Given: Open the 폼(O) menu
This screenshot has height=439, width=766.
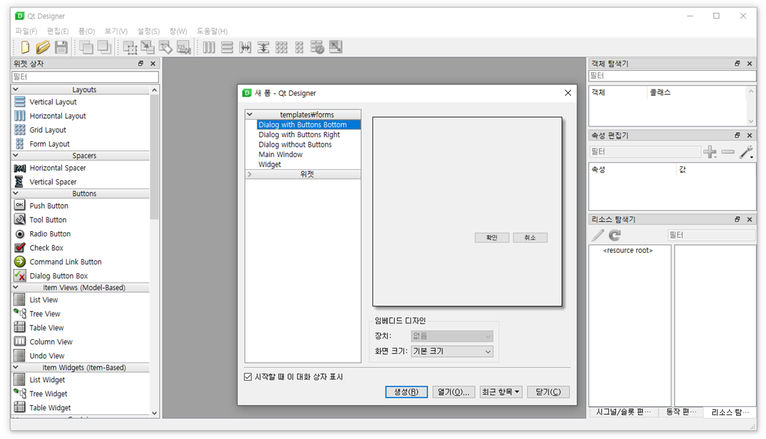Looking at the screenshot, I should 86,31.
